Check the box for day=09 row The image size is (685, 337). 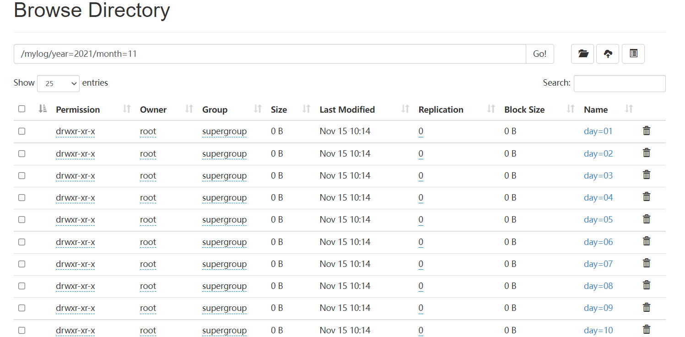[x=22, y=308]
